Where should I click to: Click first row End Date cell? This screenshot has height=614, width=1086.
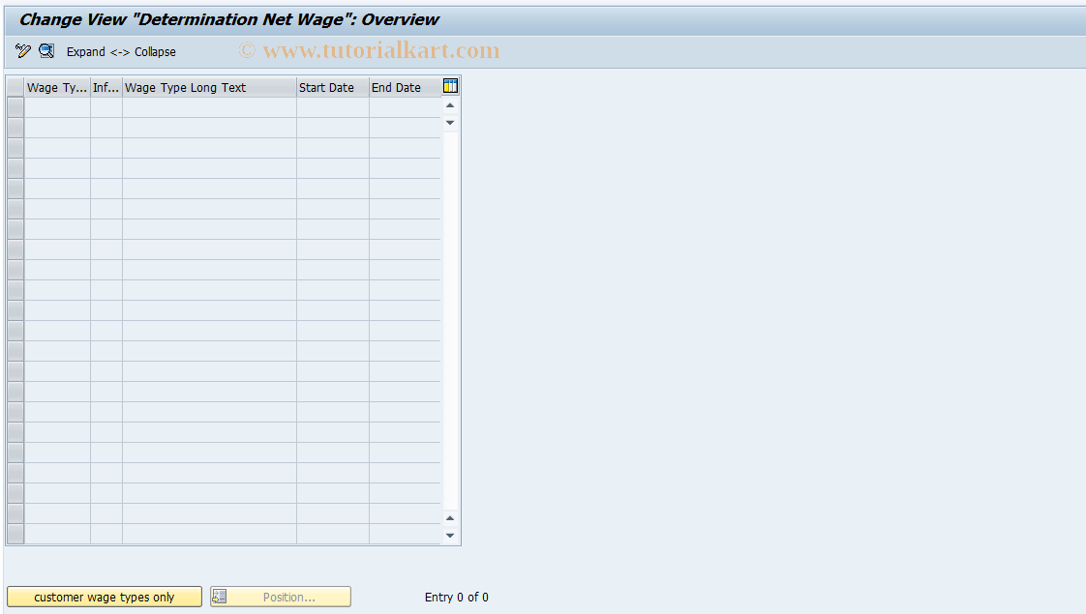click(x=406, y=107)
